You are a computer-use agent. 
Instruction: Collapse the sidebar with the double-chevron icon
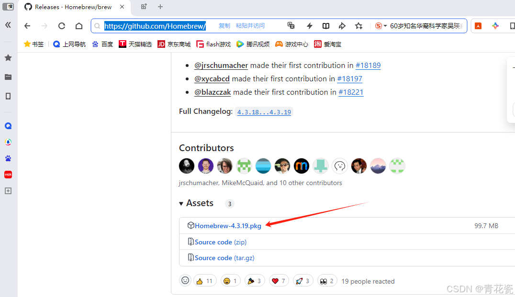8,25
